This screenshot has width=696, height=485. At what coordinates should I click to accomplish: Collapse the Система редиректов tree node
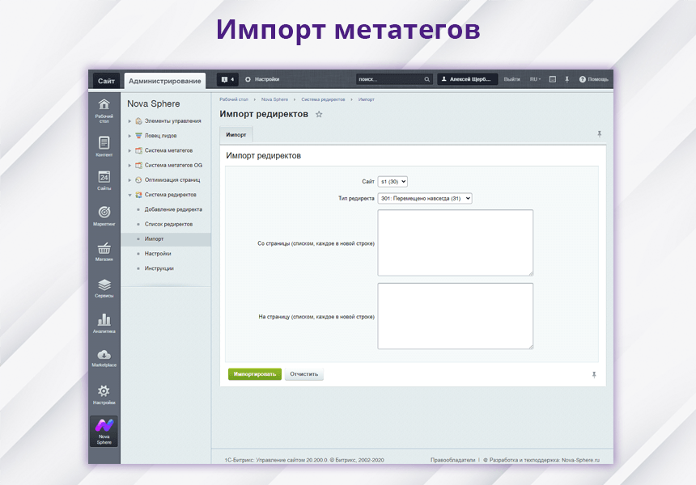tap(129, 195)
